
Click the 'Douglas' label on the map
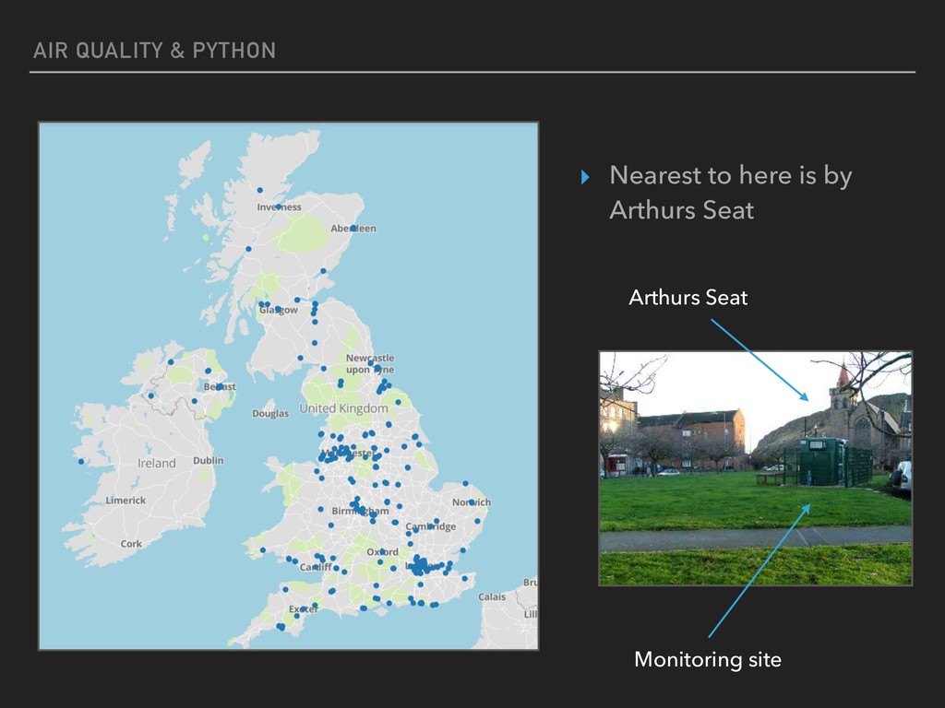coord(270,414)
